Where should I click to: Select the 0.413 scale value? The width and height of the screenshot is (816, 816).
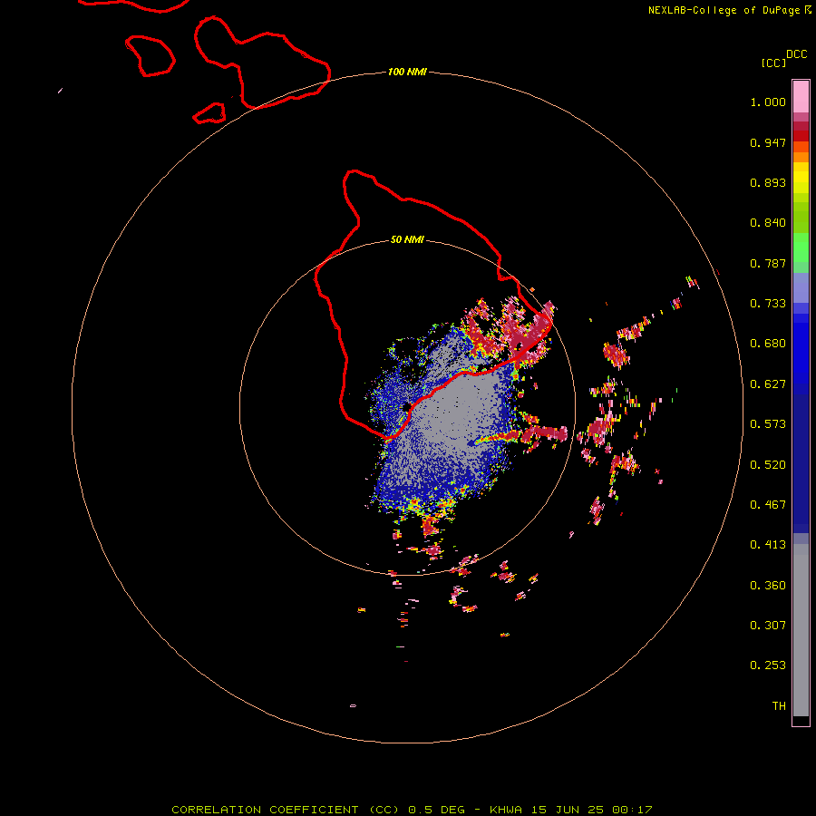(x=768, y=545)
